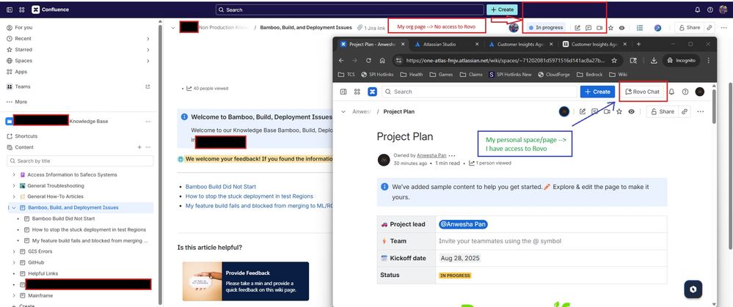Open notifications bell in back Confluence window
Image resolution: width=733 pixels, height=307 pixels.
pos(698,10)
